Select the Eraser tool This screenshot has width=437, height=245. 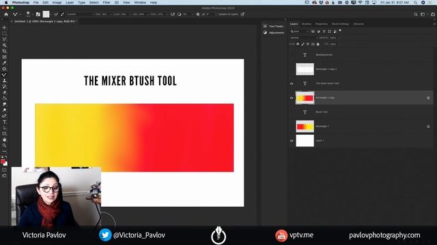pyautogui.click(x=4, y=93)
